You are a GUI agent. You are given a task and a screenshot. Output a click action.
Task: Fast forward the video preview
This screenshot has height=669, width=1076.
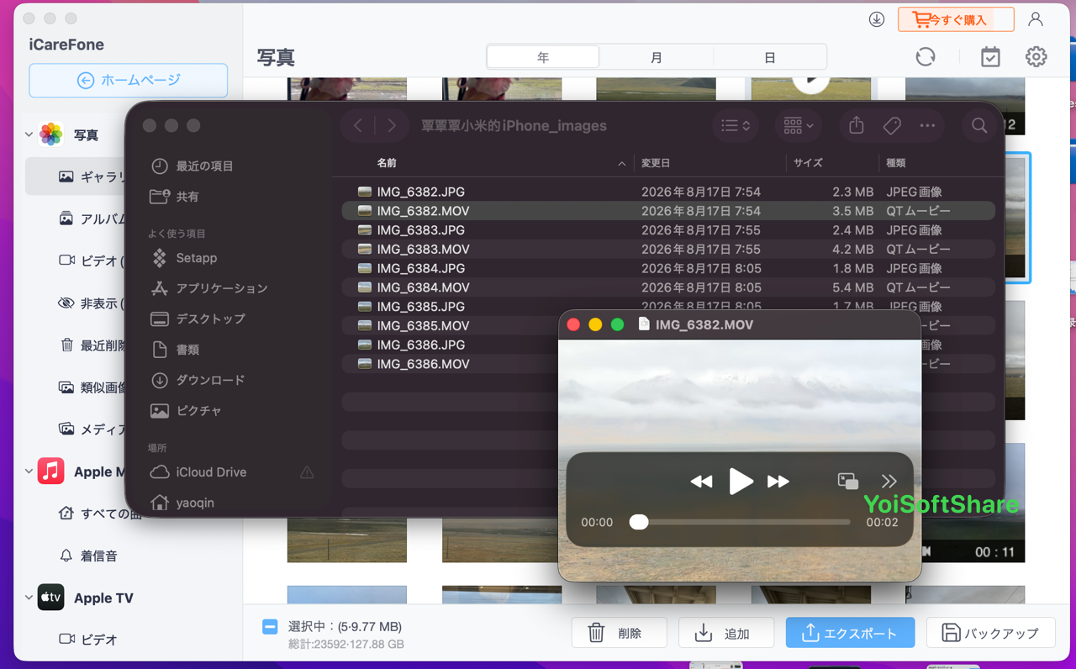(778, 482)
